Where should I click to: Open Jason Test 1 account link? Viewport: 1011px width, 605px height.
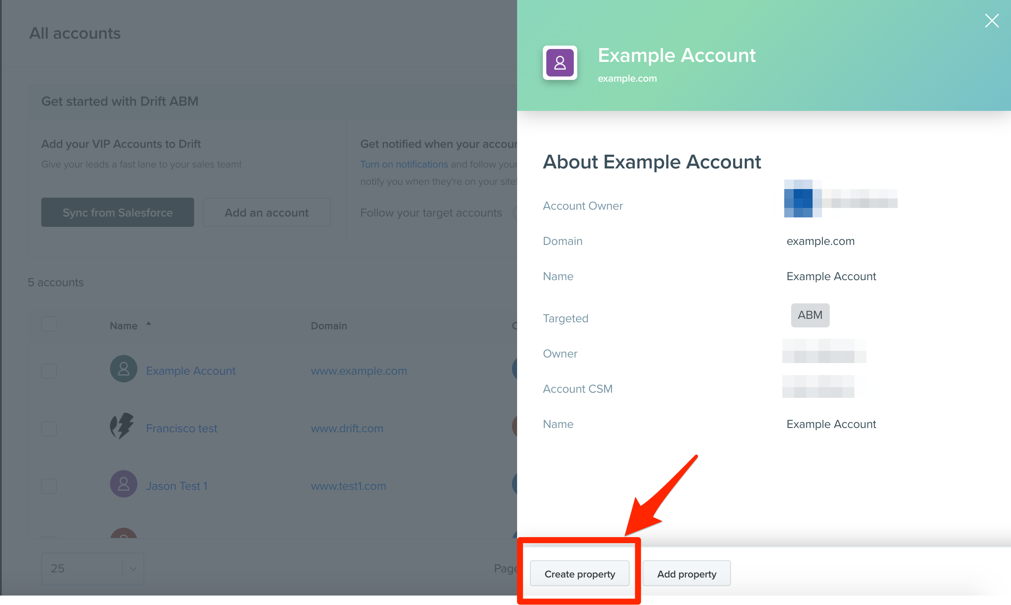pos(177,486)
